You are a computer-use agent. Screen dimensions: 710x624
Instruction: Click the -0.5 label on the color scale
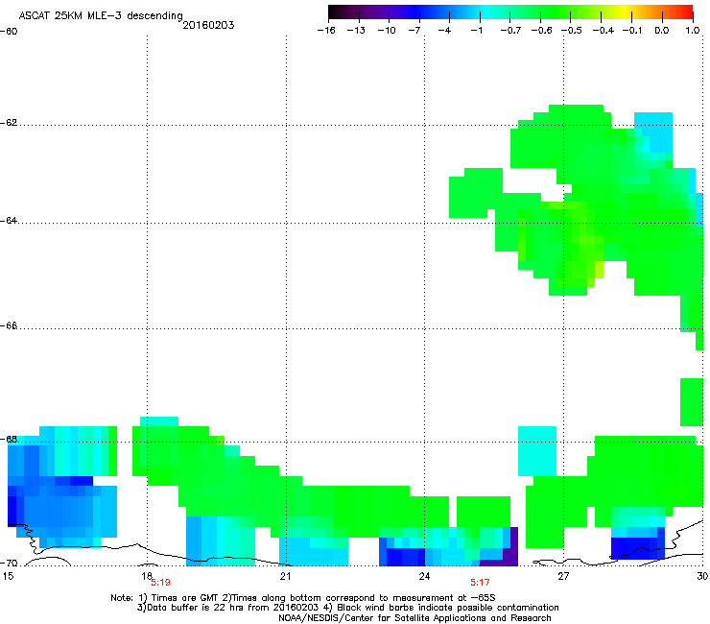pos(572,31)
